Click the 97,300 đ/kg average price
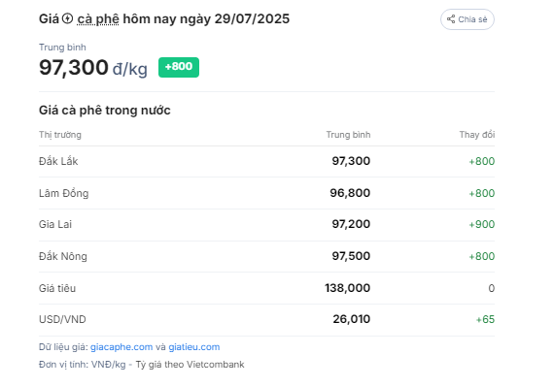 (x=93, y=67)
